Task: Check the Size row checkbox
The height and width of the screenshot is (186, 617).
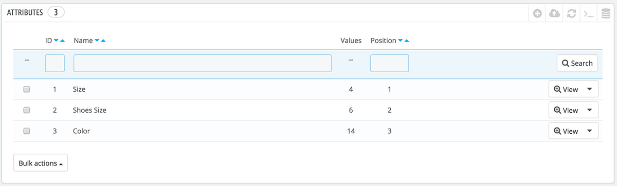Action: 27,89
